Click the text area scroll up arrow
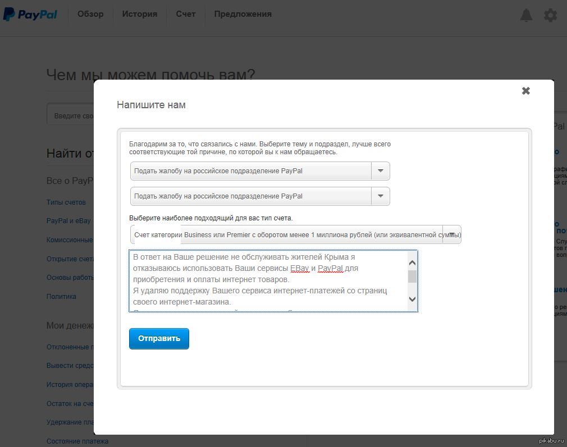Viewport: 567px width, 447px height. (412, 262)
